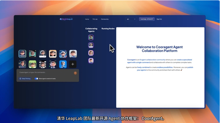This screenshot has width=220, height=123.
Task: Click the 'freely combined' highlighted text
Action: point(143,67)
